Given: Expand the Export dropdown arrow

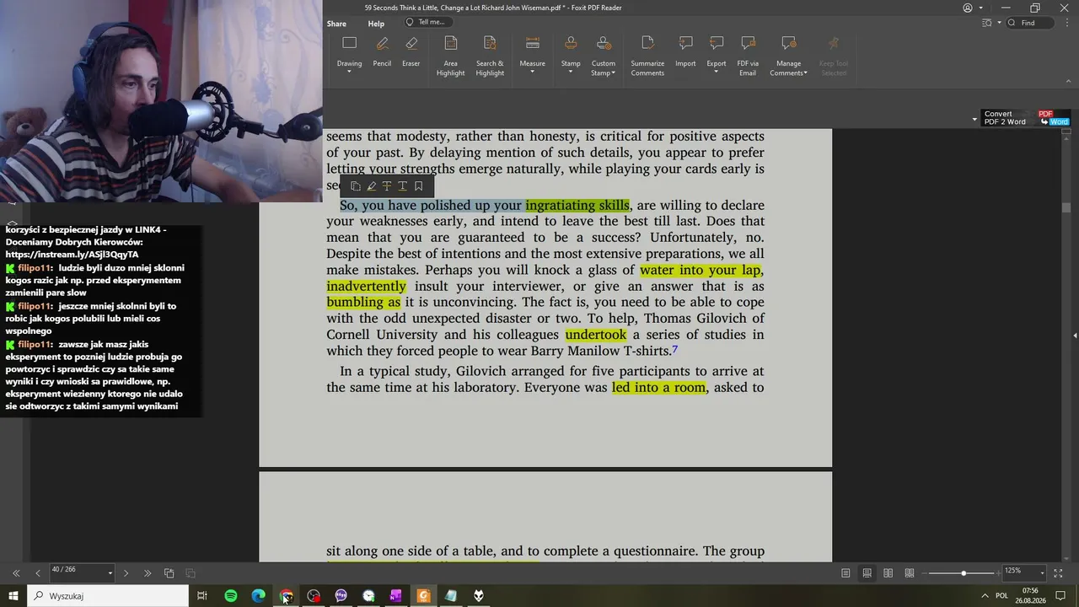Looking at the screenshot, I should (717, 72).
